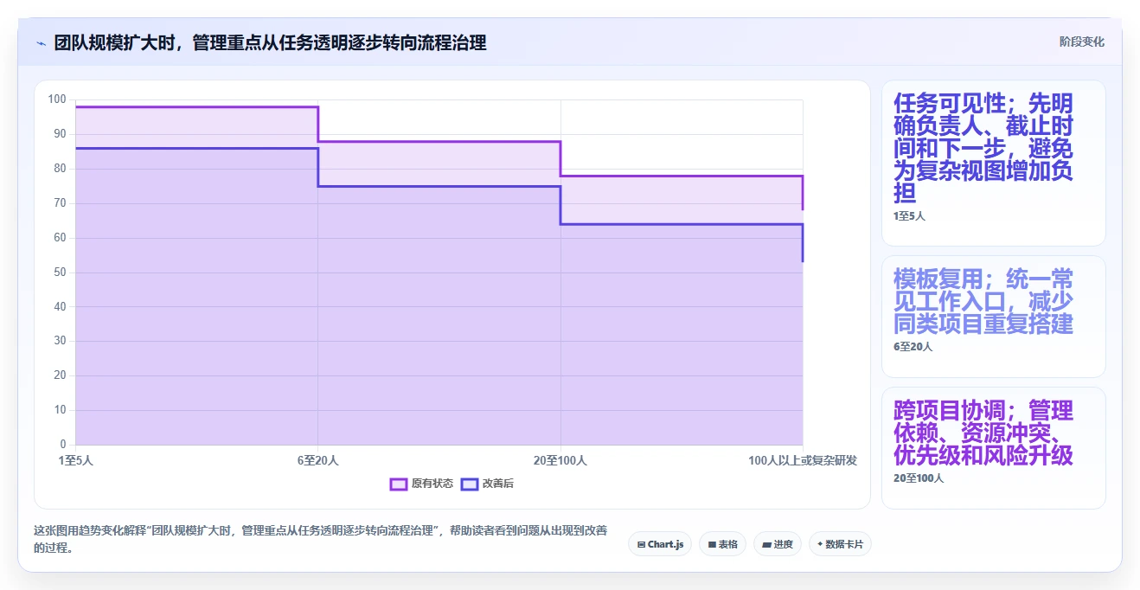The width and height of the screenshot is (1140, 590).
Task: Click the 1至5人 label under the first card
Action: click(x=909, y=216)
